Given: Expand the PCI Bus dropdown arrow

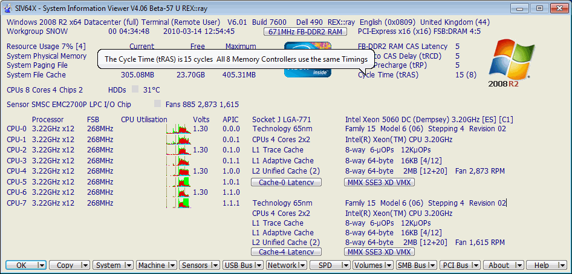Looking at the screenshot, I should (x=476, y=266).
